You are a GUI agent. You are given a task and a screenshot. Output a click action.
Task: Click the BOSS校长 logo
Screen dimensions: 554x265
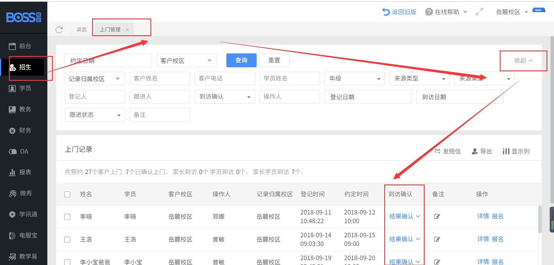click(24, 17)
